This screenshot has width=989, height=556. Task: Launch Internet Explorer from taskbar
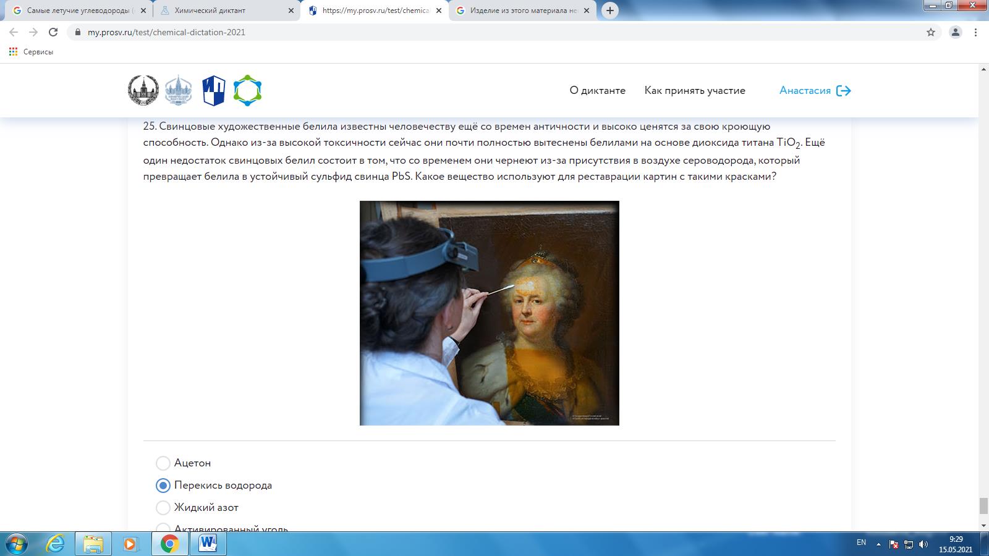[56, 544]
